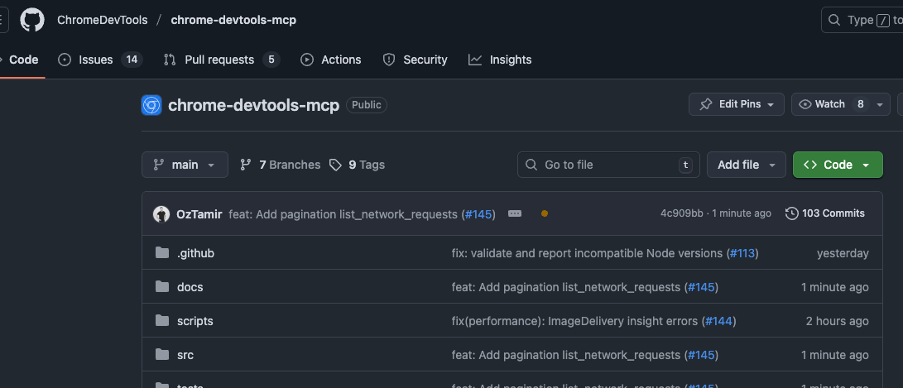Open the chrome-devtools-mcp repository title
The height and width of the screenshot is (388, 903).
[x=253, y=105]
